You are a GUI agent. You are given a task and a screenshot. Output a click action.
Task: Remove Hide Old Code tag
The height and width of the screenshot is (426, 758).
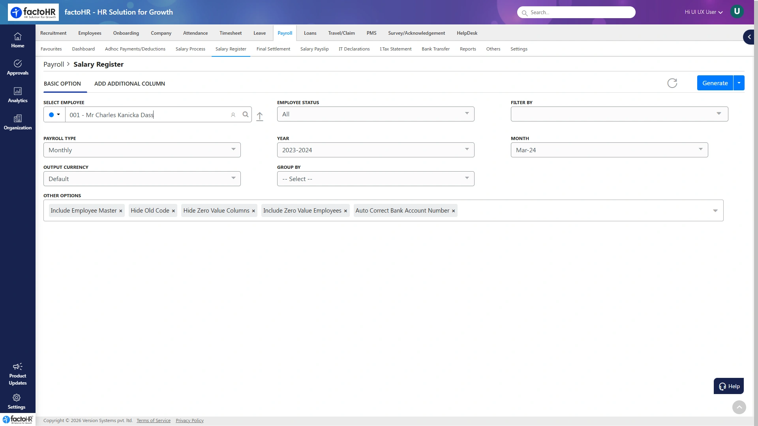173,211
